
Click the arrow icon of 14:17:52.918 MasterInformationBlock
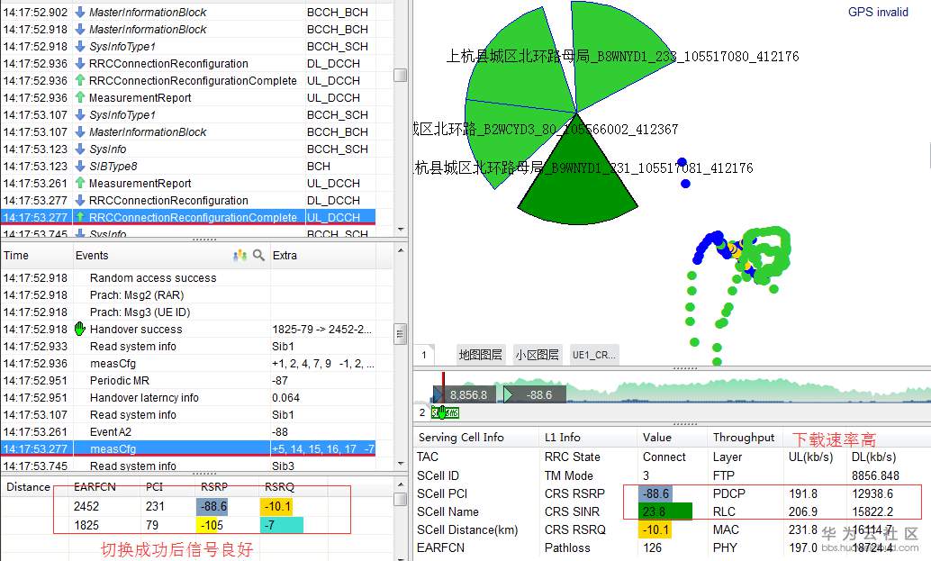click(80, 29)
